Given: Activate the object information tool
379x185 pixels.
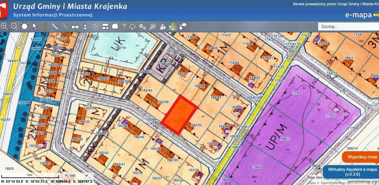Looking at the screenshot, I should (x=45, y=27).
